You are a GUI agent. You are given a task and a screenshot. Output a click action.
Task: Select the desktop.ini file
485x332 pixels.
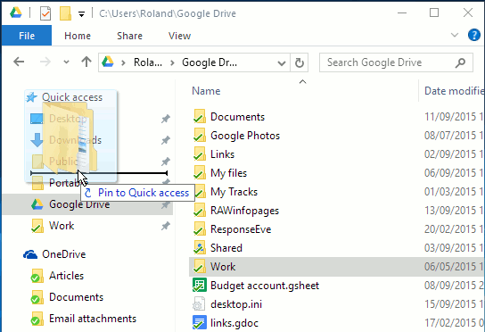pyautogui.click(x=236, y=304)
